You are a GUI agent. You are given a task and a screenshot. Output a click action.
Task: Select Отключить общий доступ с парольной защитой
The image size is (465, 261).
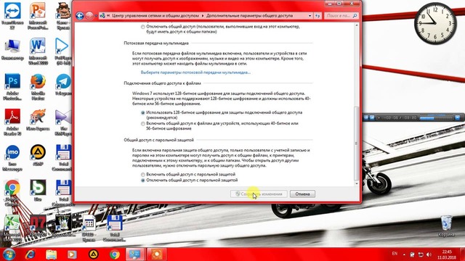[143, 181]
